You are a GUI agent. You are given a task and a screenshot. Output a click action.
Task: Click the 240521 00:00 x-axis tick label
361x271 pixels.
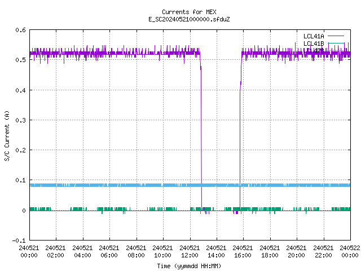(29, 252)
